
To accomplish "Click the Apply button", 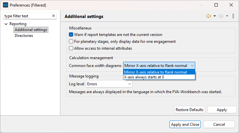I will (x=222, y=110).
